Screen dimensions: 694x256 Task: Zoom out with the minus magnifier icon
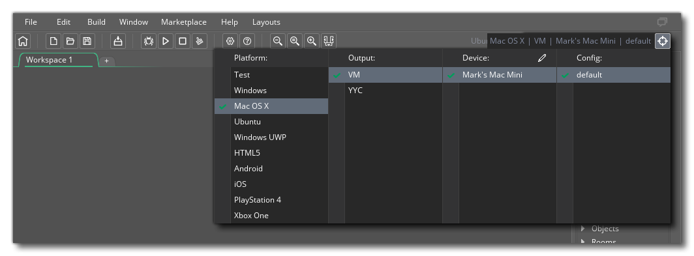point(277,41)
